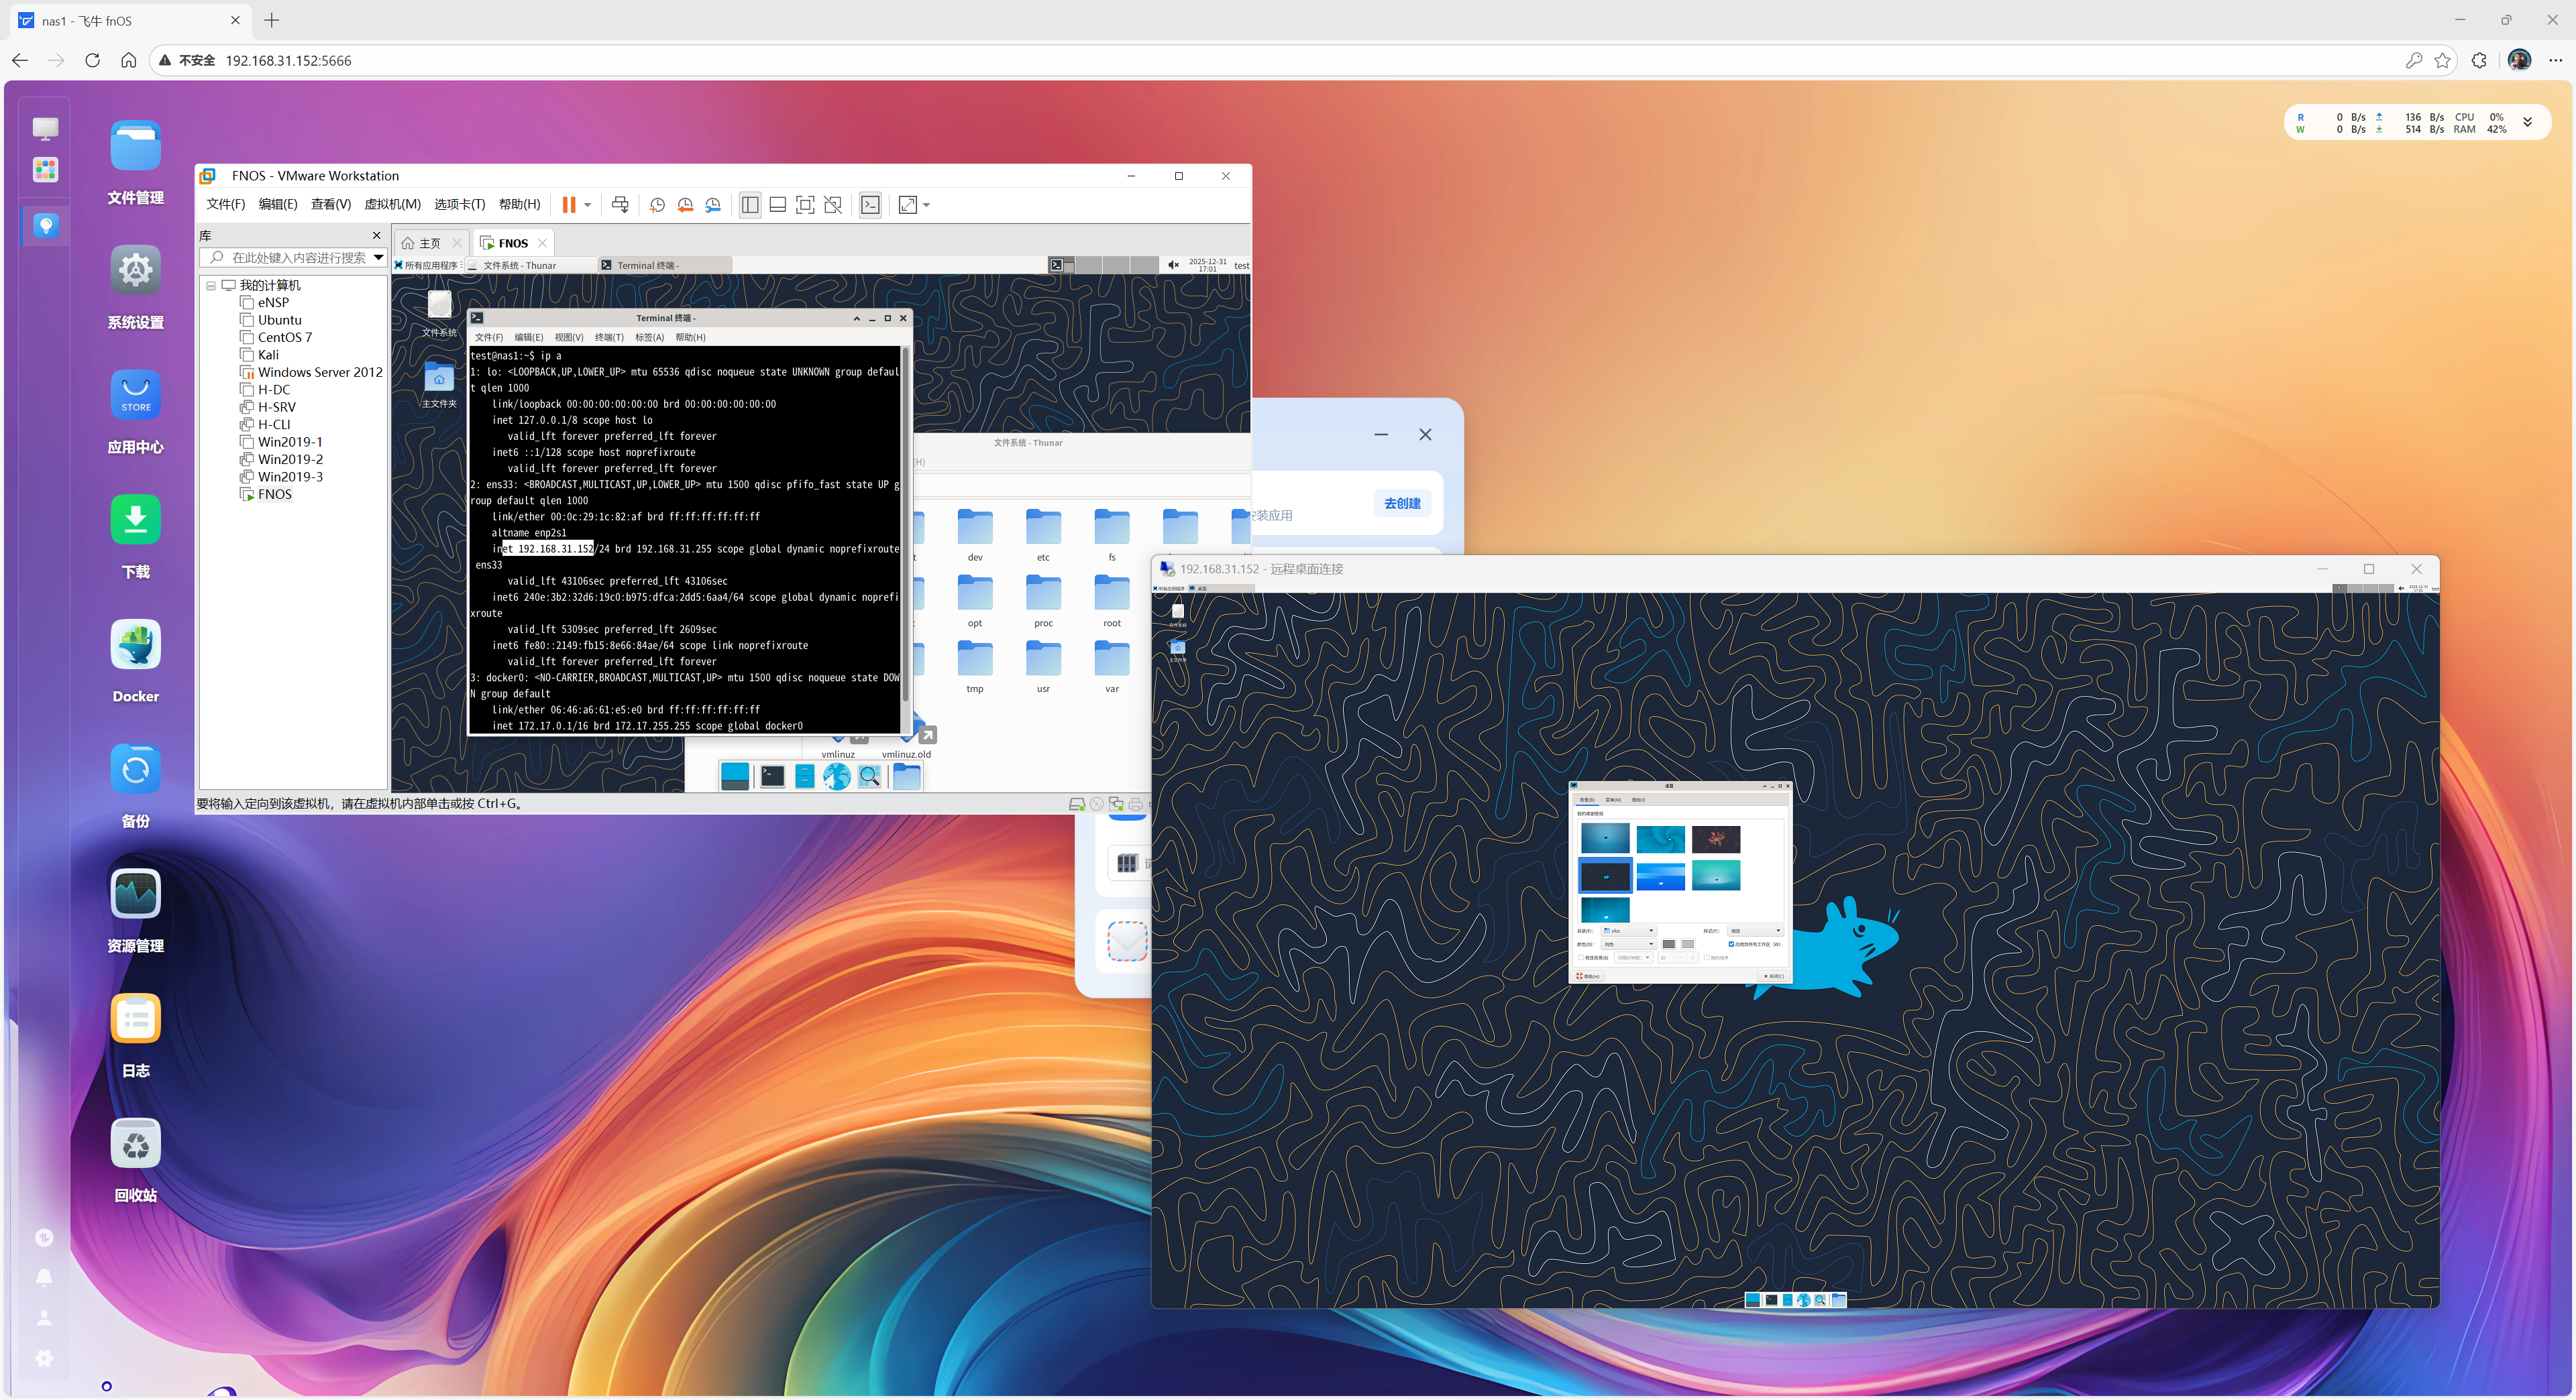2576x1400 pixels.
Task: Enable the 'Change background' checkbox in desktop dialog
Action: tap(1580, 957)
